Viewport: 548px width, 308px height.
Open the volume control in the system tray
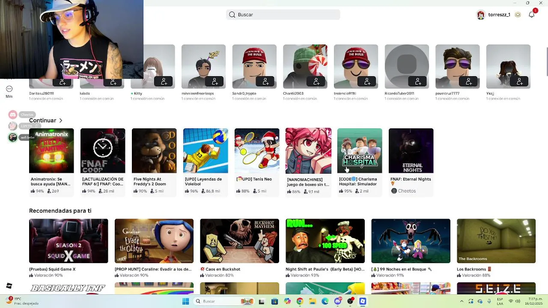point(518,301)
